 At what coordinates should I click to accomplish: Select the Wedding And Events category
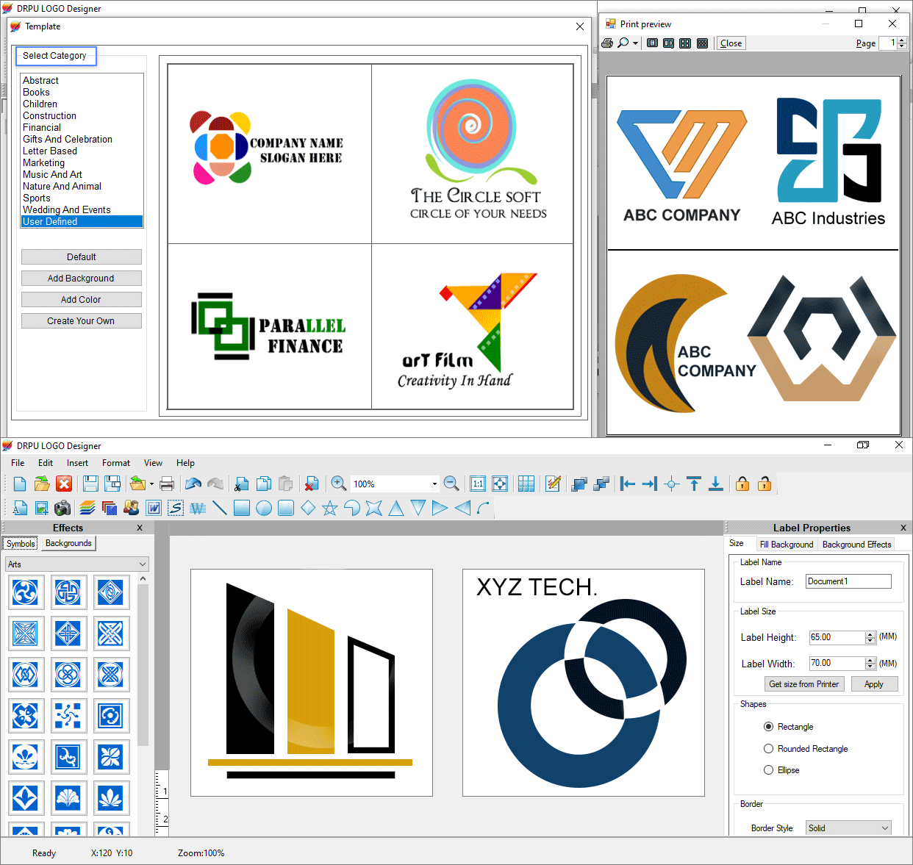[x=67, y=209]
